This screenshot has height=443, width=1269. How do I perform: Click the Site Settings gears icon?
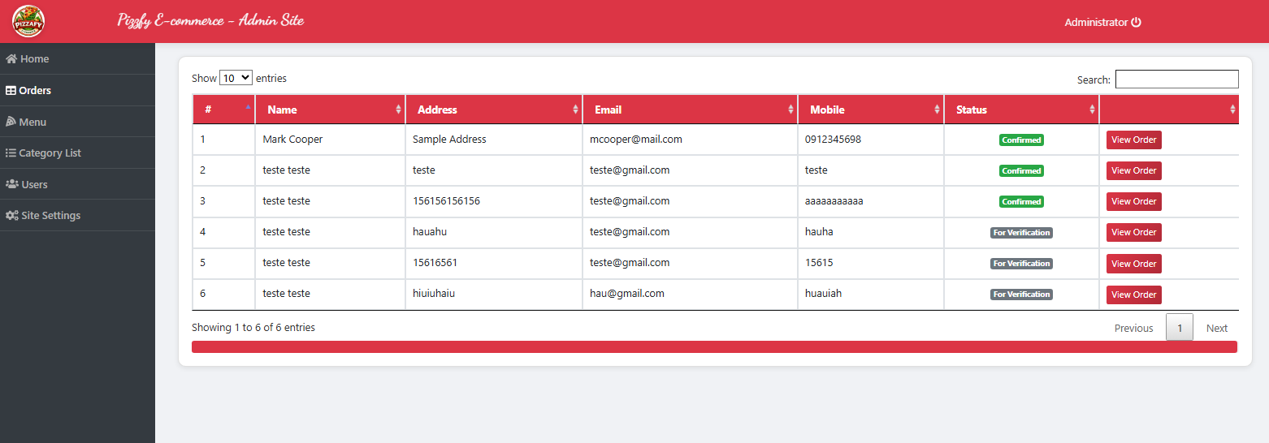click(x=12, y=216)
